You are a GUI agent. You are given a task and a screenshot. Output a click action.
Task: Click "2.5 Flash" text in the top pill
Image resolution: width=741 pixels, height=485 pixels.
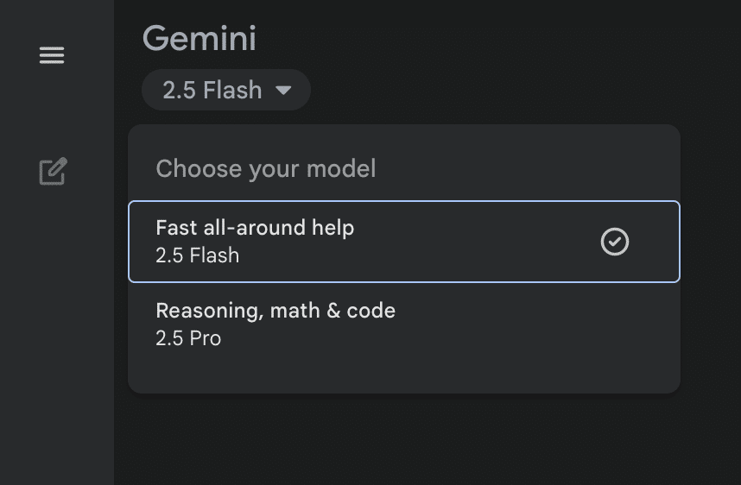point(212,90)
